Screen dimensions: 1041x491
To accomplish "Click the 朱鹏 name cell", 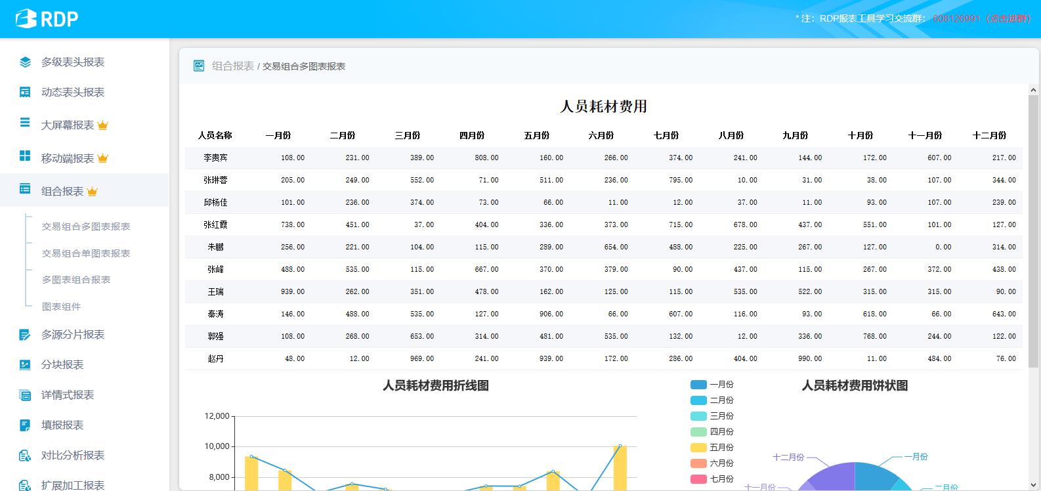I will 215,247.
